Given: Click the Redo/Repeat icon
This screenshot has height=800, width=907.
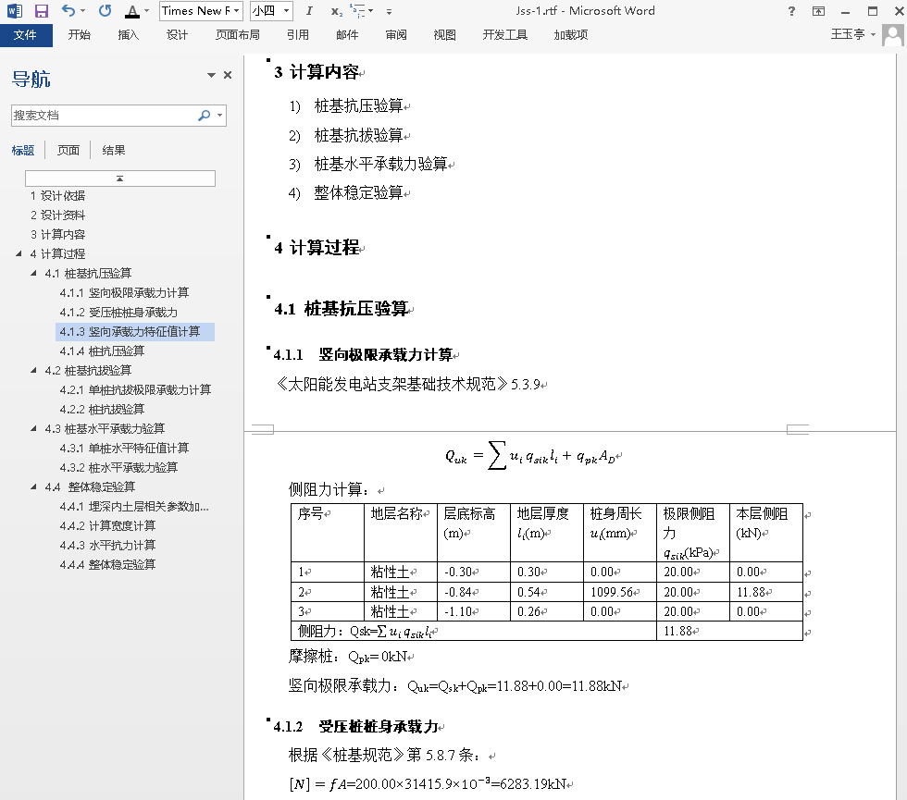Looking at the screenshot, I should [x=105, y=11].
